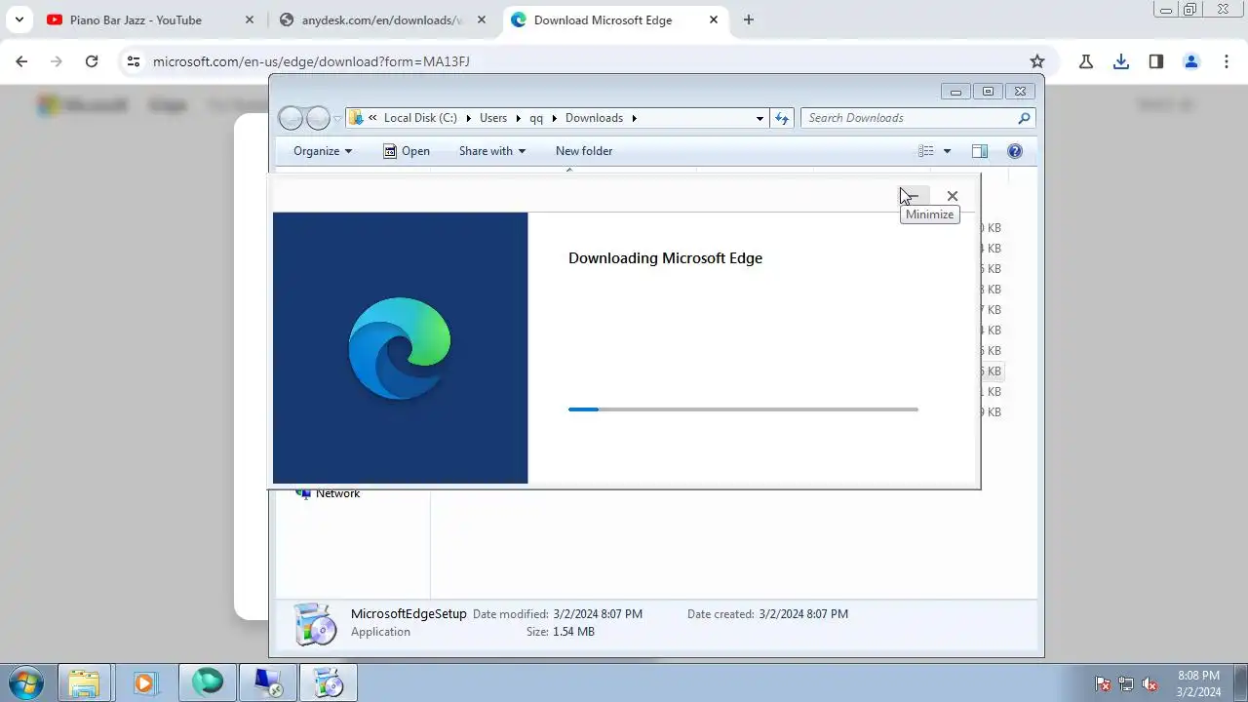Refresh Explorer address bar button
The width and height of the screenshot is (1248, 702).
point(782,118)
